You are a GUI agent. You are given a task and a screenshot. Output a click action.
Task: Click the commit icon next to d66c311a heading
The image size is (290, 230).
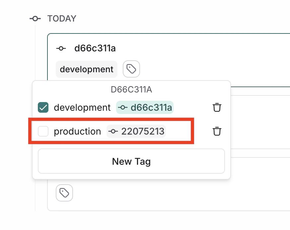click(x=61, y=48)
